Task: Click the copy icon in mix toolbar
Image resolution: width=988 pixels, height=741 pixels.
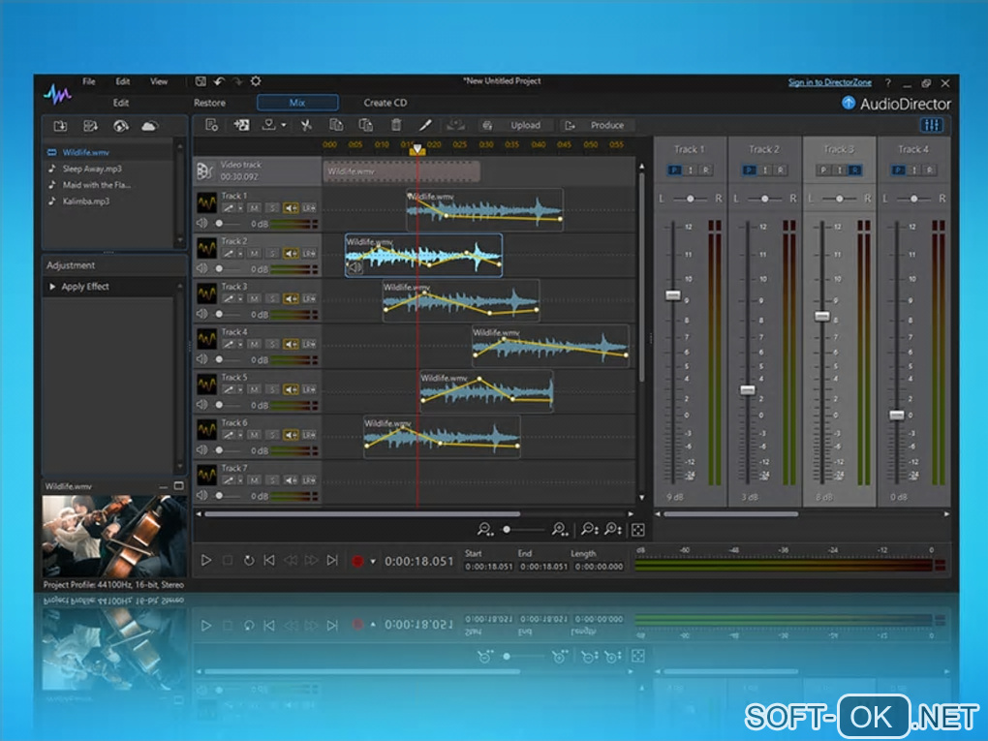Action: point(336,125)
